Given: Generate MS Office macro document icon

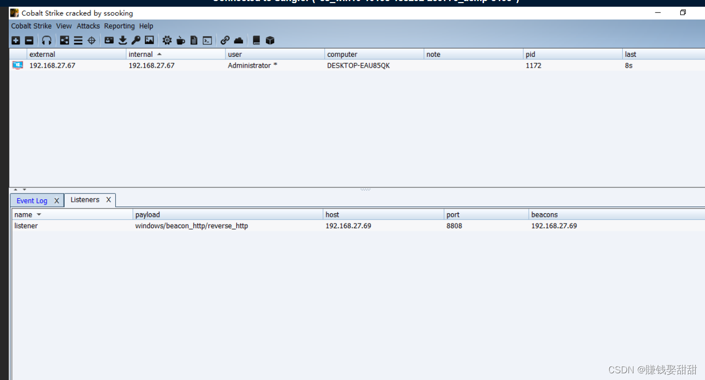Looking at the screenshot, I should [x=194, y=40].
